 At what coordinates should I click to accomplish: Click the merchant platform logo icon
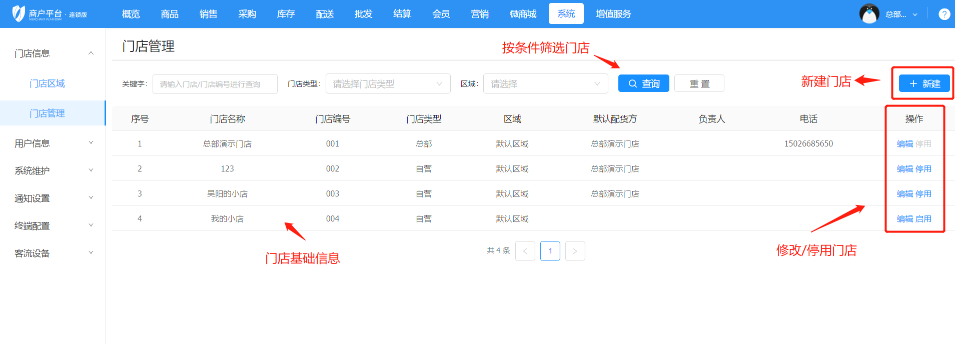(19, 13)
